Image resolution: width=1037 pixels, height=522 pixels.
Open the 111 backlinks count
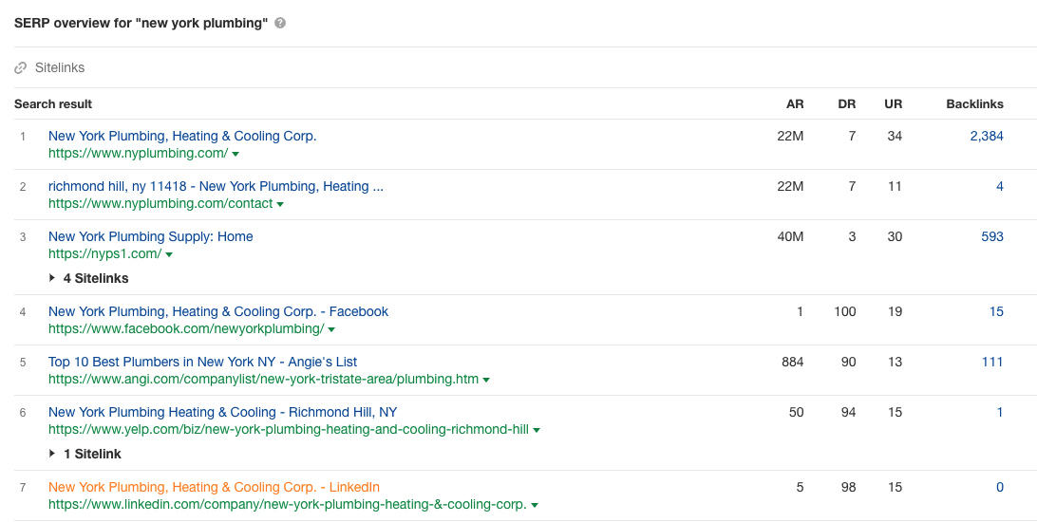(992, 363)
